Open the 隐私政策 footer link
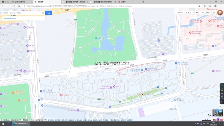The image size is (224, 126). [x=71, y=120]
